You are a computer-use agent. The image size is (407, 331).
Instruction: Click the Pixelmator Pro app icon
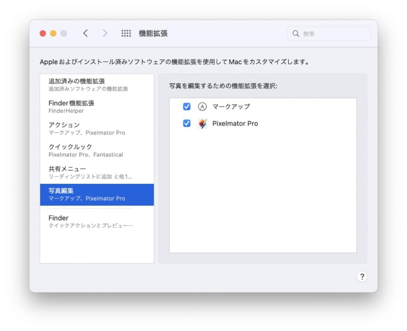pos(202,124)
